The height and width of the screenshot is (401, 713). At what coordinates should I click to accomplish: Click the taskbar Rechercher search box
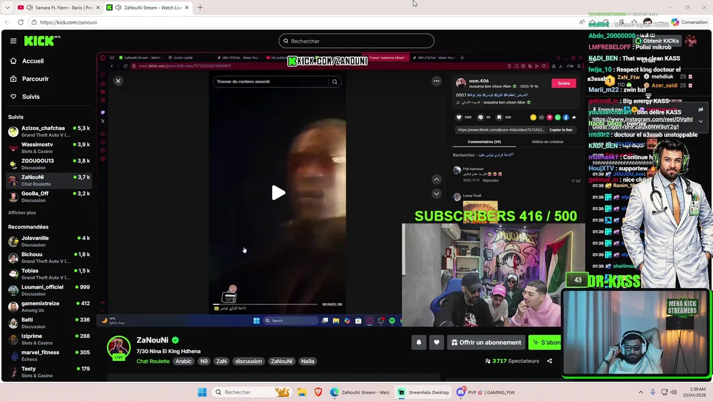(252, 392)
